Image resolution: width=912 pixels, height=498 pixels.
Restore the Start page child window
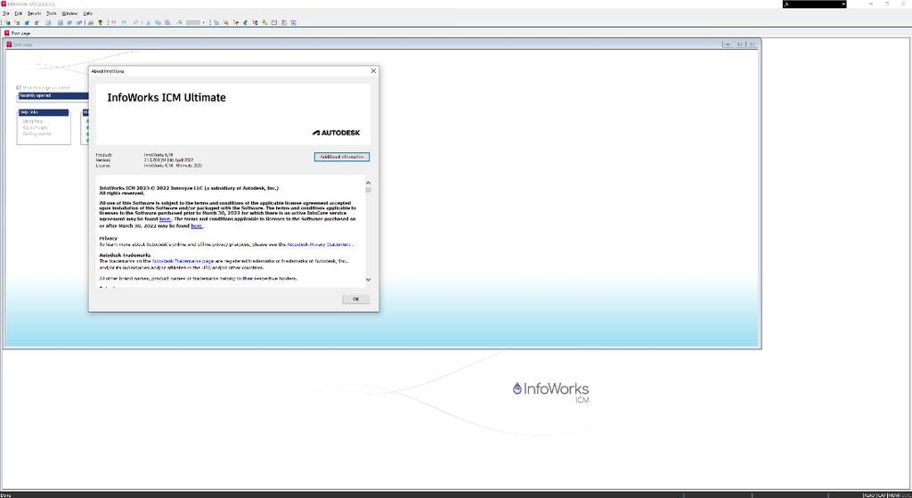coord(740,45)
